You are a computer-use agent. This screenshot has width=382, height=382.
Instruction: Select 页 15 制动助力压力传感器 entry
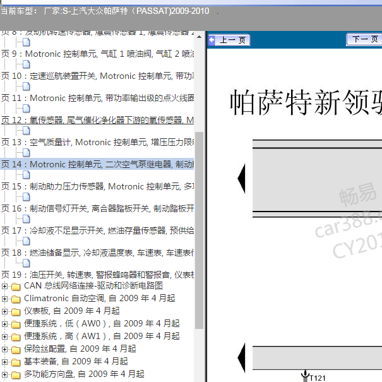coord(97,187)
